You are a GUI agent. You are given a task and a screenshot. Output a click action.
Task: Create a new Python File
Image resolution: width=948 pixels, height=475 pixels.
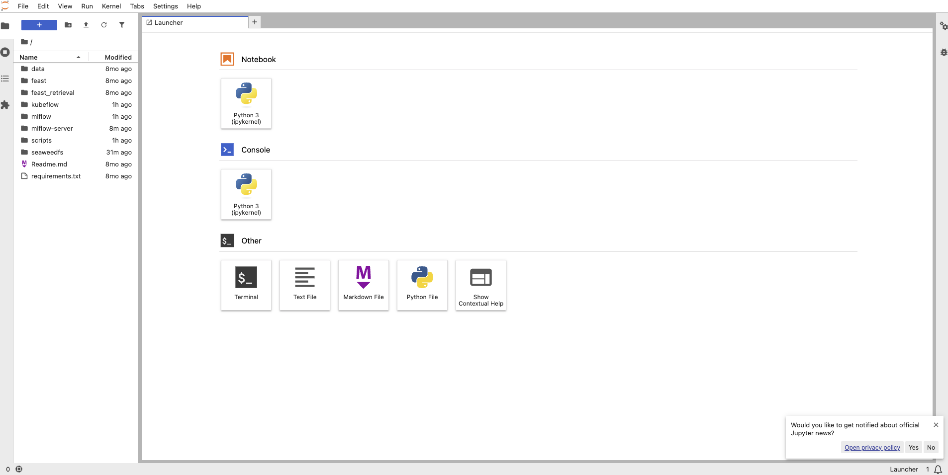point(422,285)
